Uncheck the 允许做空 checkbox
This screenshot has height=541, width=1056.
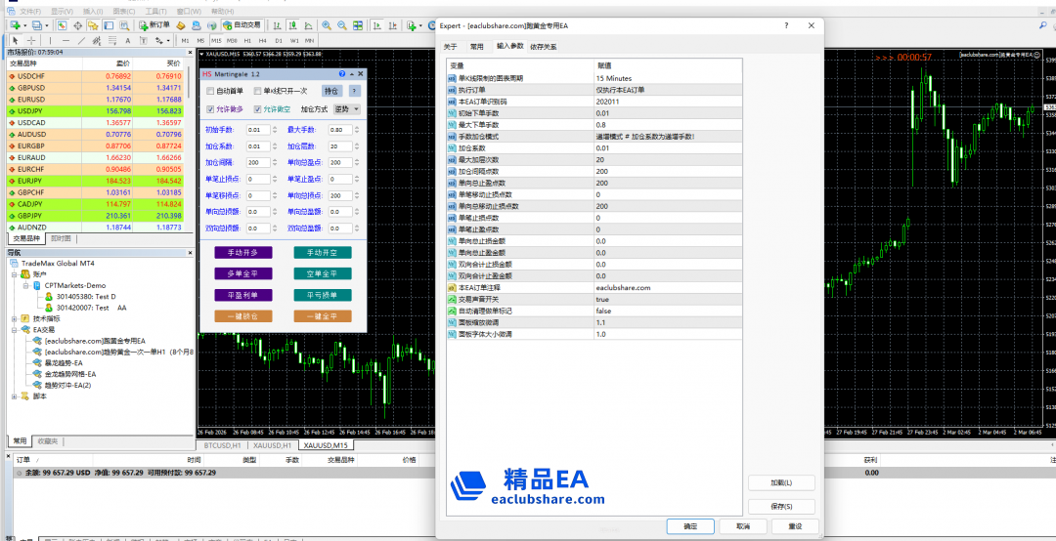(257, 109)
